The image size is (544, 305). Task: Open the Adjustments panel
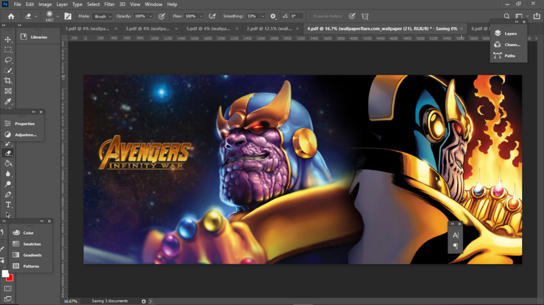(21, 134)
